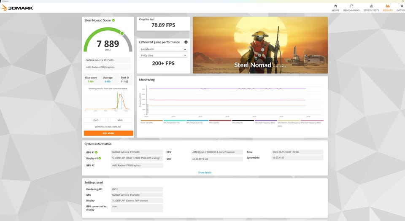405x221 pixels.
Task: Click the Best score value 11 102
Action: [124, 81]
